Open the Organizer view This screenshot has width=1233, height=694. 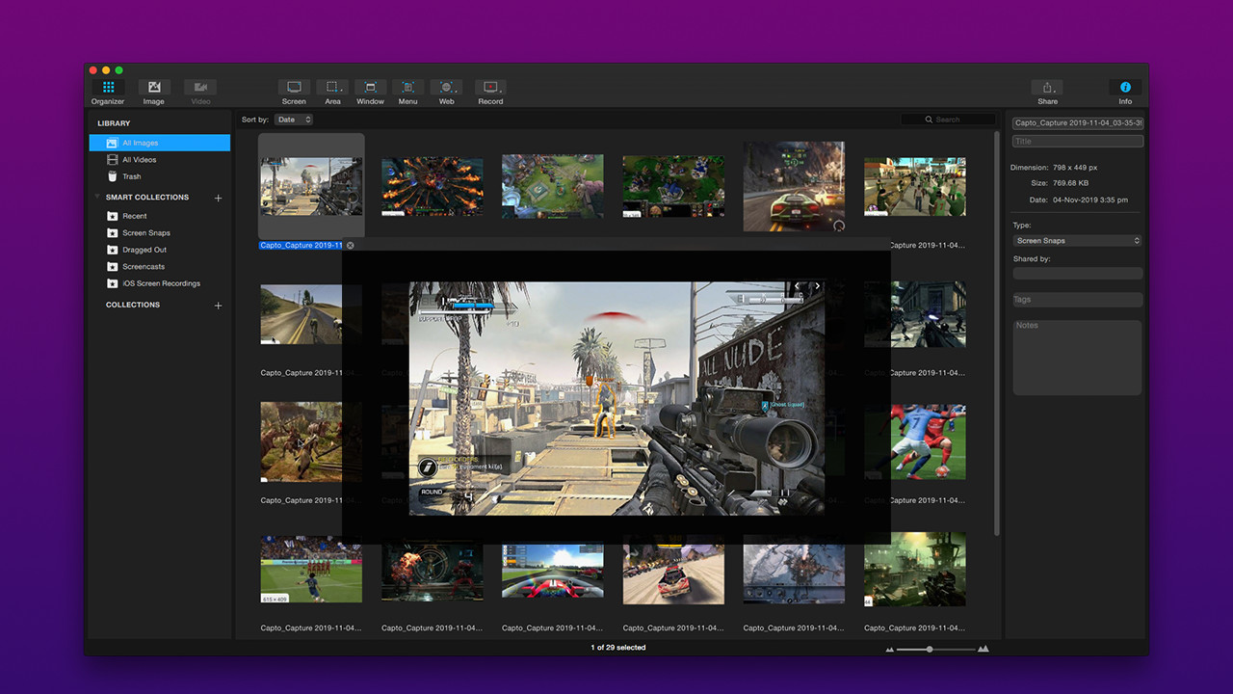[x=107, y=88]
